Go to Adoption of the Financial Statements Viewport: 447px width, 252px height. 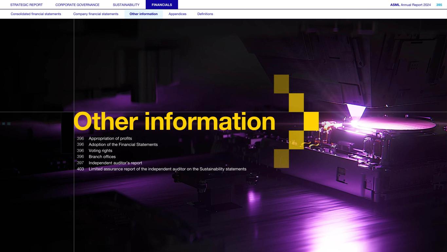pyautogui.click(x=123, y=145)
